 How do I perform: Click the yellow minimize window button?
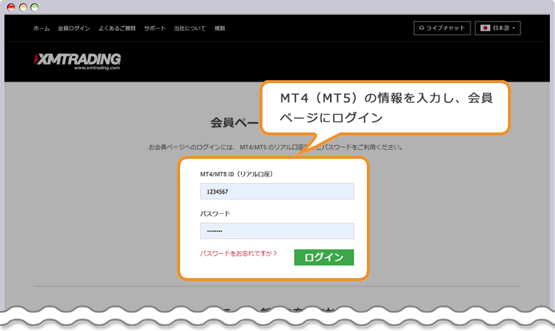(x=23, y=7)
